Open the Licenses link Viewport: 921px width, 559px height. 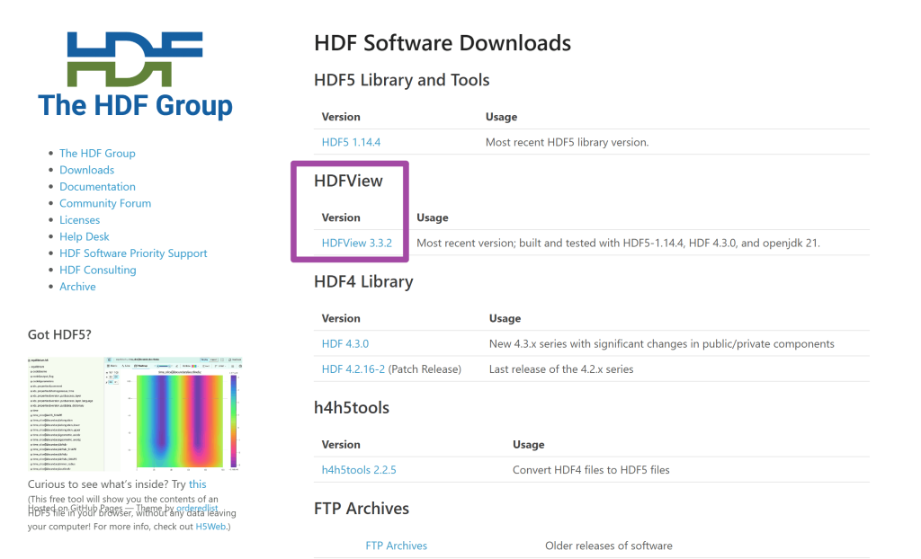coord(80,220)
